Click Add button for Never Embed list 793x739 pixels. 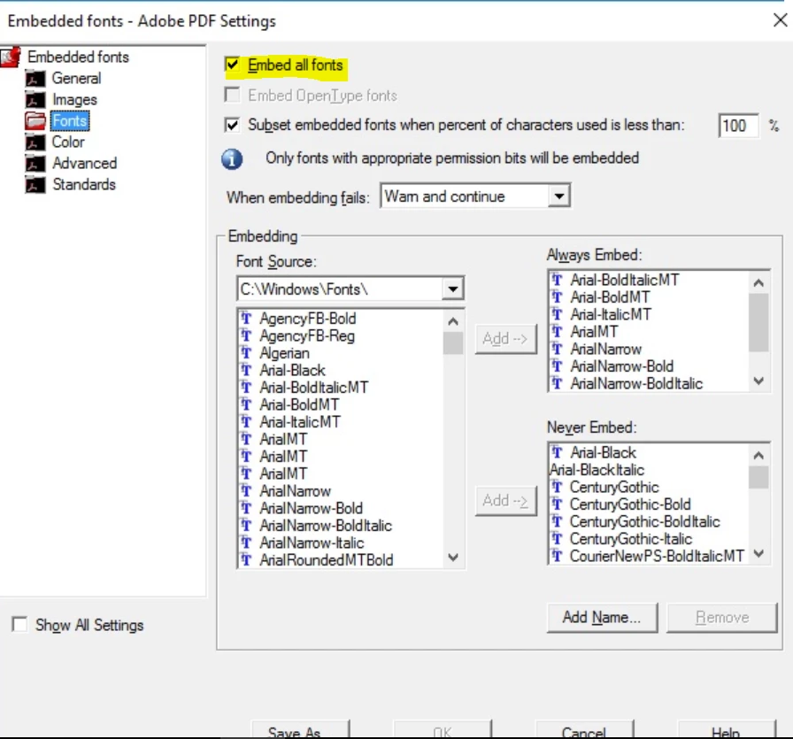click(505, 501)
